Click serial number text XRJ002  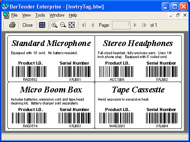(x=162, y=80)
